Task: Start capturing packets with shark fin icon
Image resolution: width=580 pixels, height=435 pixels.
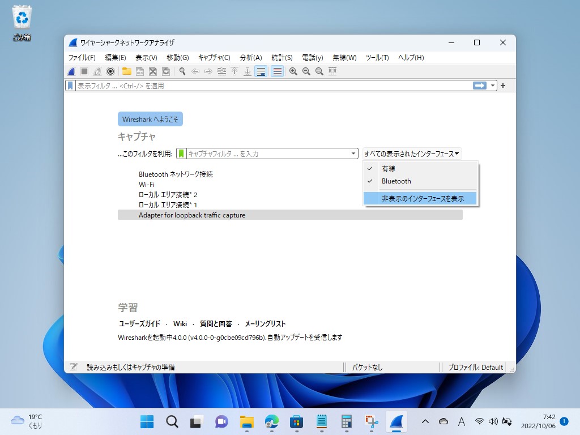Action: 72,71
